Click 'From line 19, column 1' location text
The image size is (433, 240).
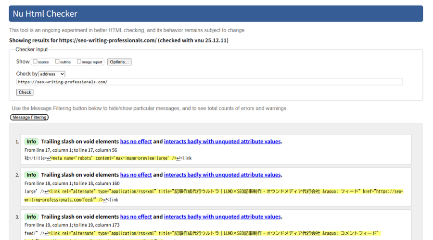72,225
